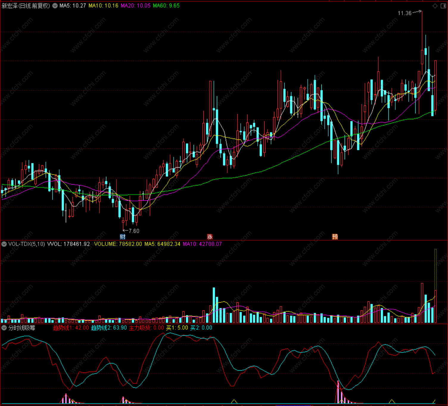Click the 11.36 high price label

405,13
